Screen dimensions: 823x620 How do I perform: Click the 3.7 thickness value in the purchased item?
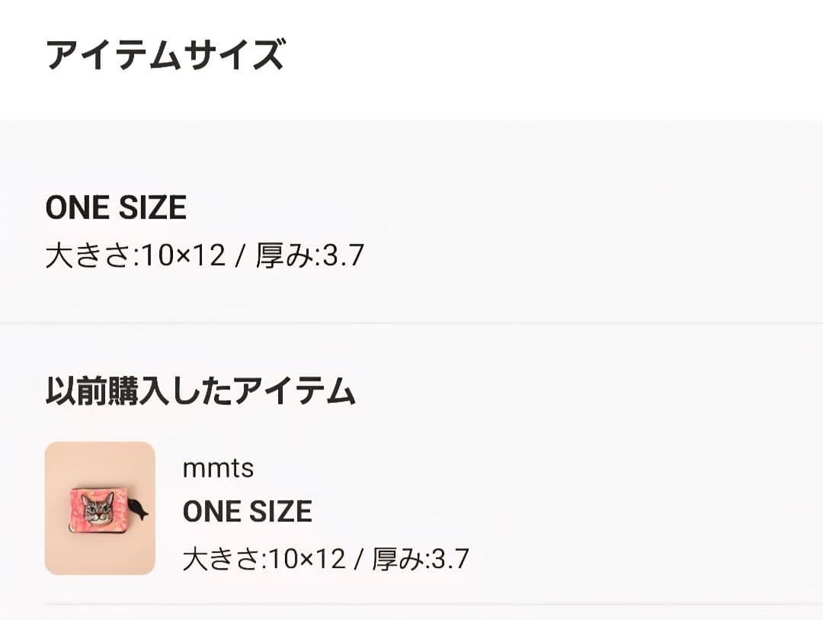point(449,559)
